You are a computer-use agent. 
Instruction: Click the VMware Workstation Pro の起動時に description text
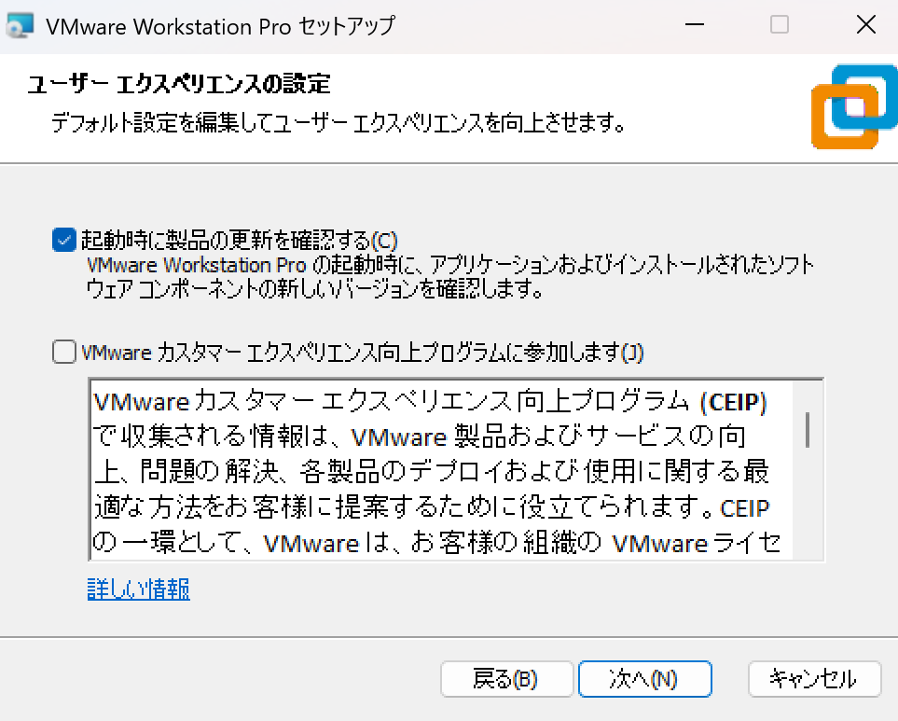click(450, 277)
